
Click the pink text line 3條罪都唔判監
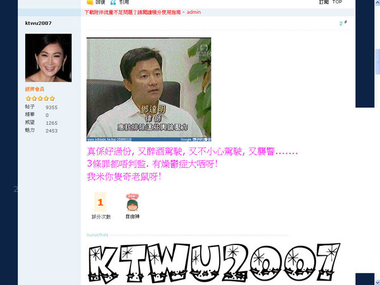click(152, 164)
